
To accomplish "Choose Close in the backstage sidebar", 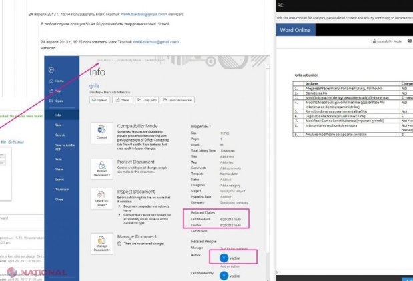I will tap(59, 200).
